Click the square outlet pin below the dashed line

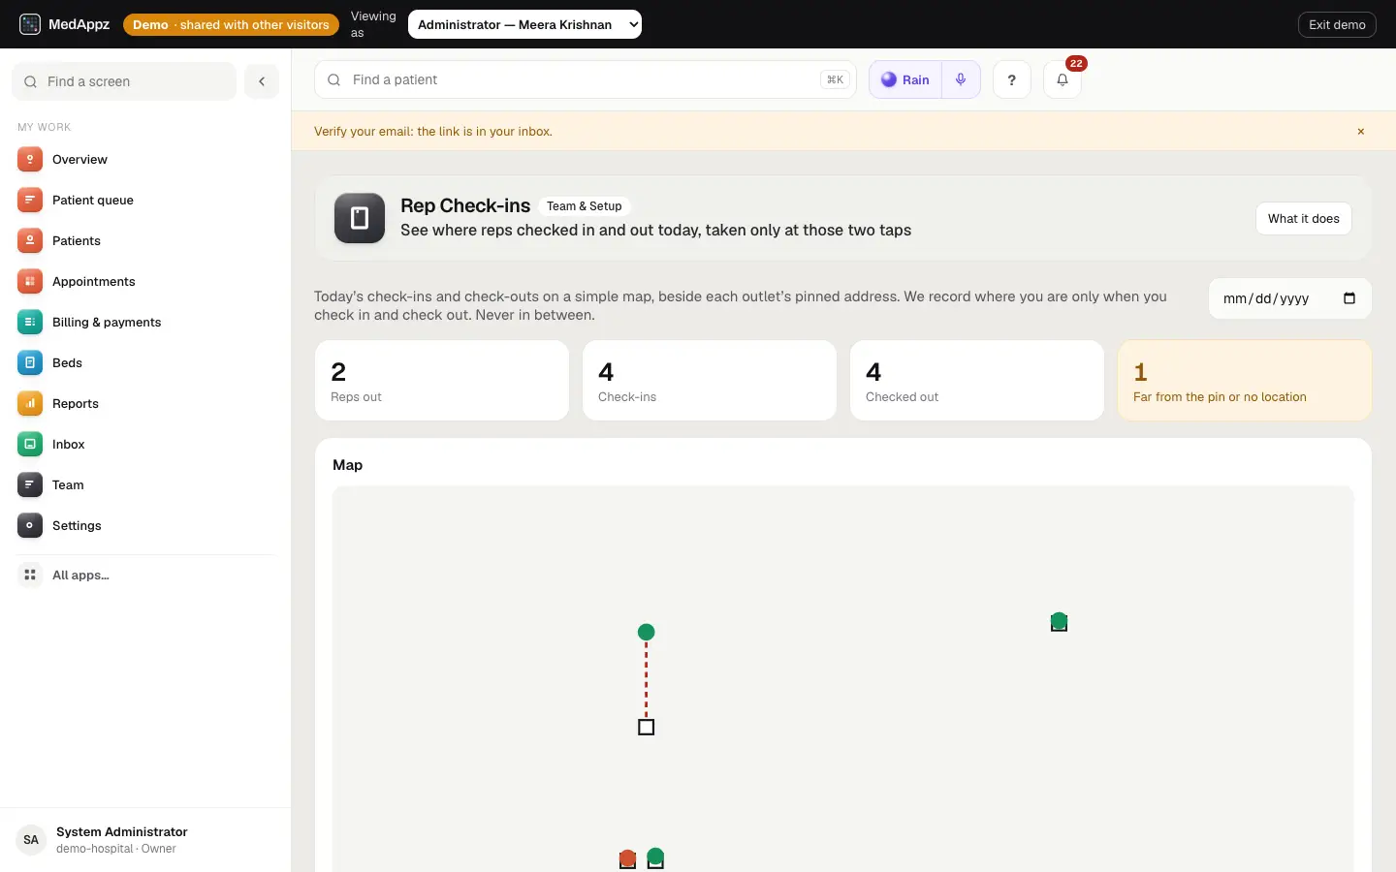coord(647,728)
